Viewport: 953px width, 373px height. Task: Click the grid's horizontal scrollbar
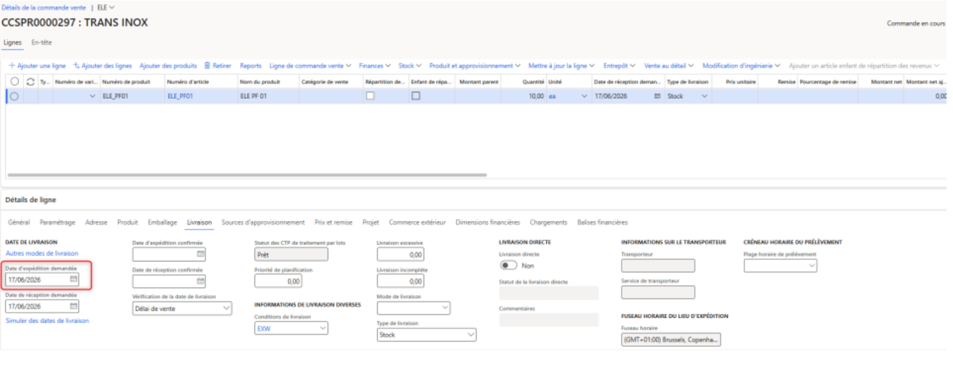[x=247, y=174]
